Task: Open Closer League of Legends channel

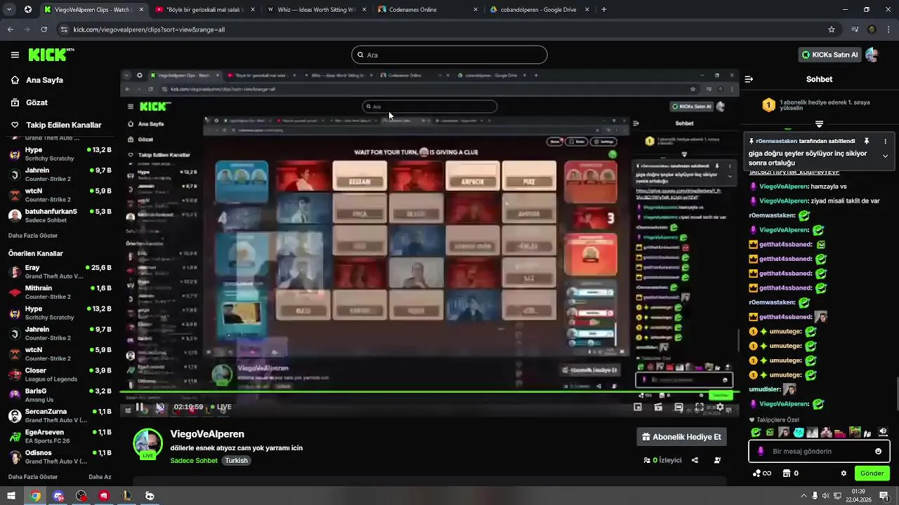Action: pyautogui.click(x=60, y=375)
